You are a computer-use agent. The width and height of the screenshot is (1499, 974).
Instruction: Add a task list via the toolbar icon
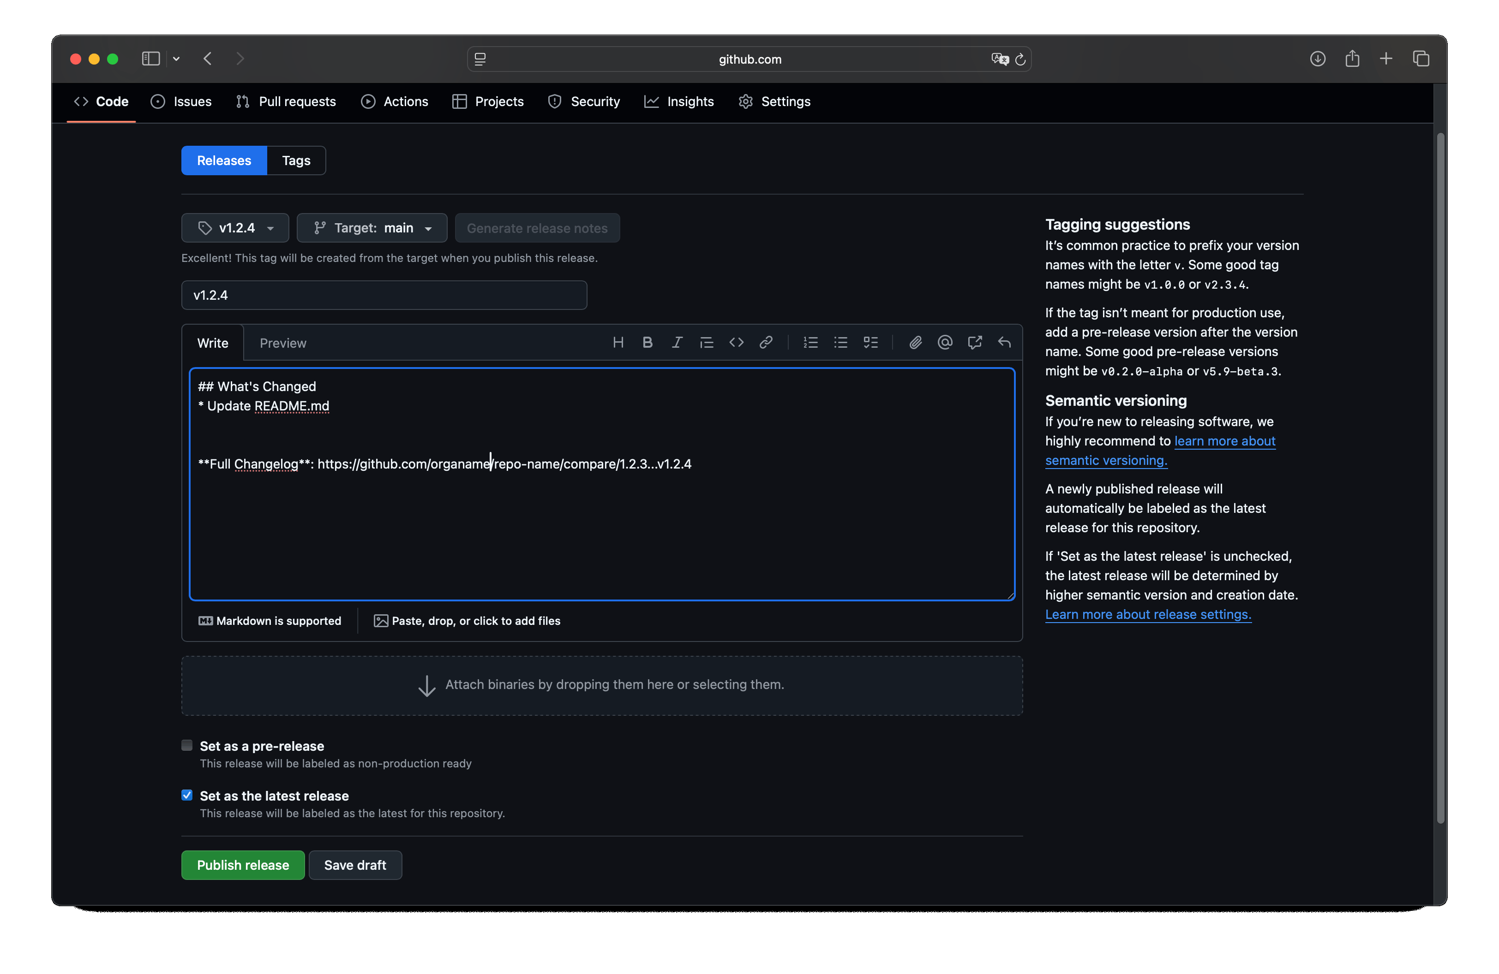[870, 342]
